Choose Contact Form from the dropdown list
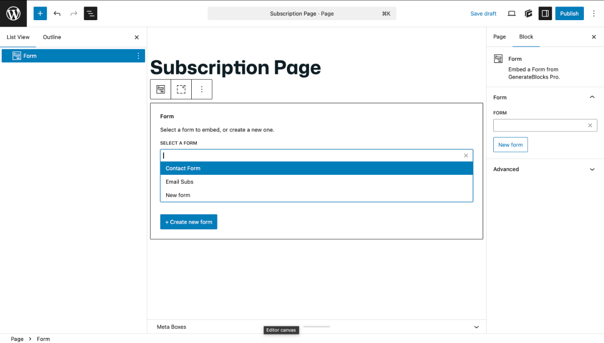 pos(317,168)
